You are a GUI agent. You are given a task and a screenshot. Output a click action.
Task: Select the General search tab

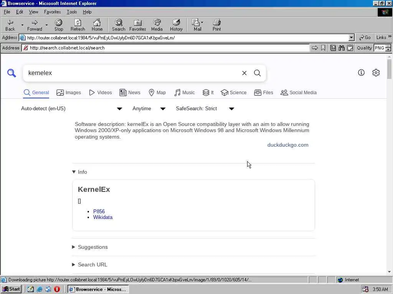[x=36, y=93]
